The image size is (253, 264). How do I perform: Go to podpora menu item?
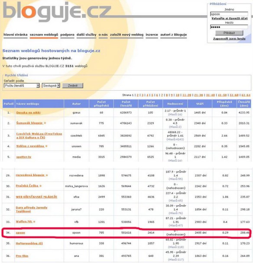pyautogui.click(x=67, y=35)
